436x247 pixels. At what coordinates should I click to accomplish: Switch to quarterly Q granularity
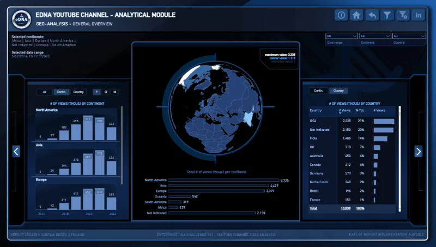[106, 92]
